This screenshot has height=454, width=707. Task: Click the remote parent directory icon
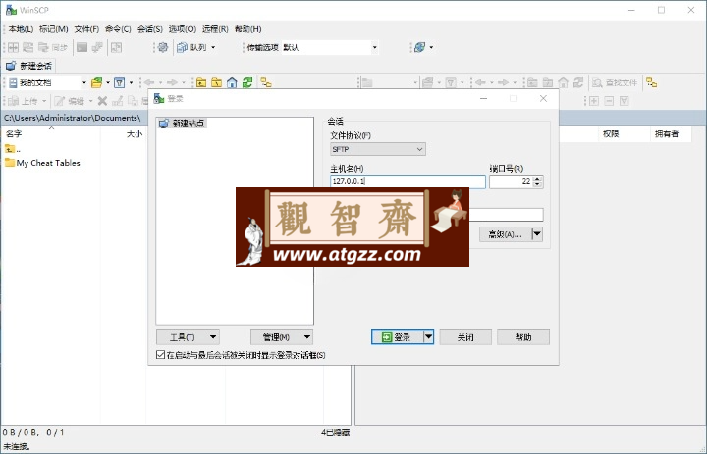532,83
